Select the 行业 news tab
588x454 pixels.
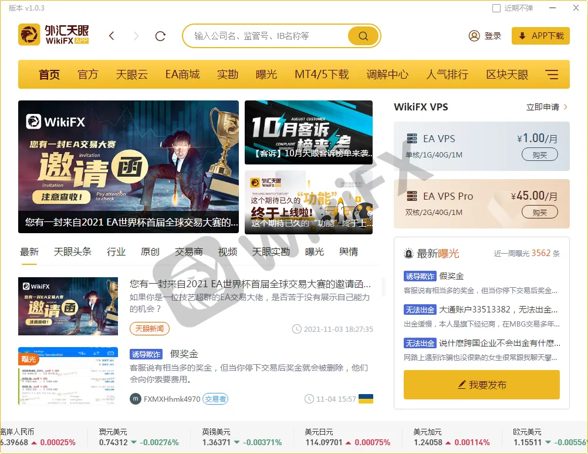pyautogui.click(x=116, y=252)
